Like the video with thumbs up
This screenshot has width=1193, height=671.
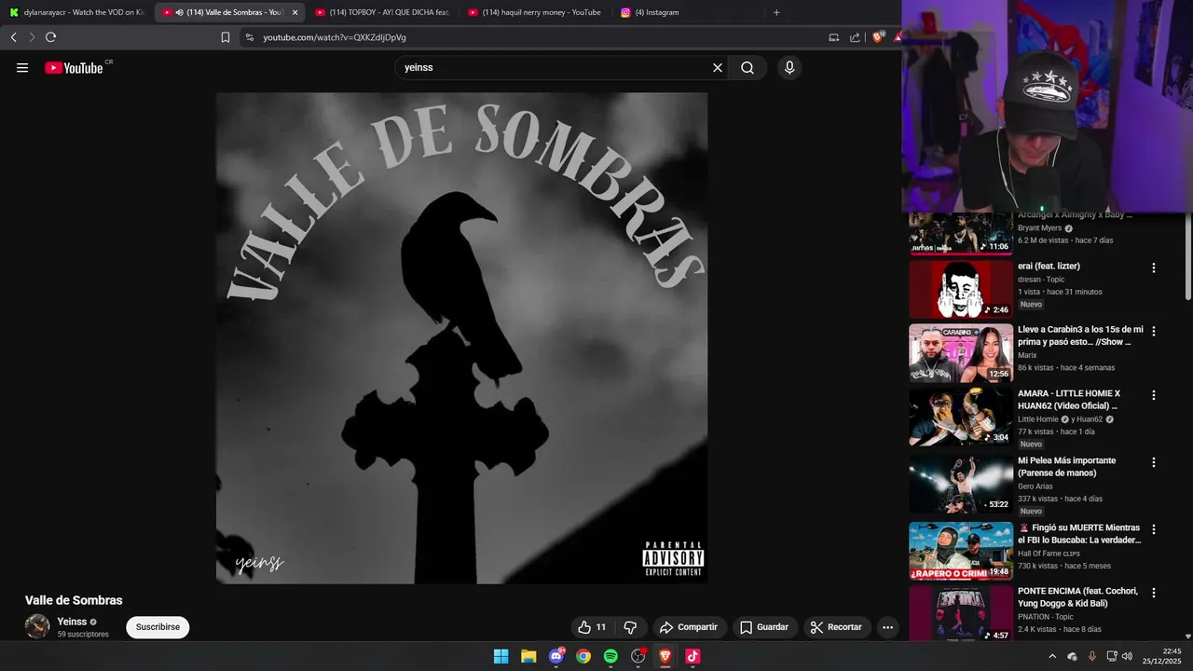tap(592, 627)
